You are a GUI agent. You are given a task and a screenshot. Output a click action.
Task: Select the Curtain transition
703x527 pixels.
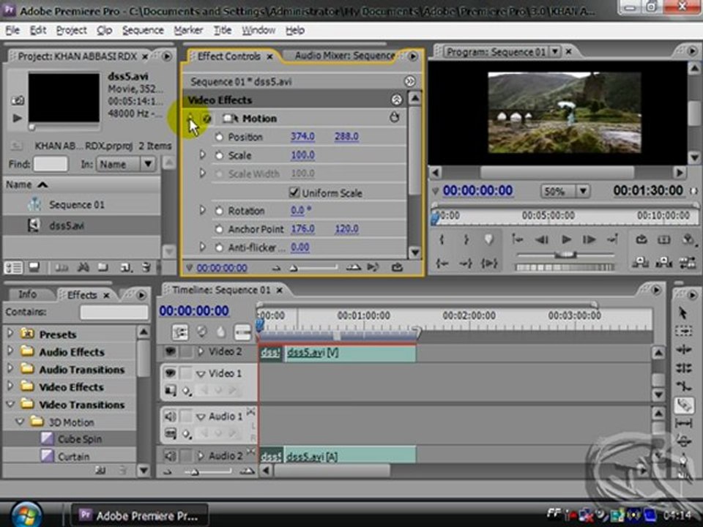[73, 457]
